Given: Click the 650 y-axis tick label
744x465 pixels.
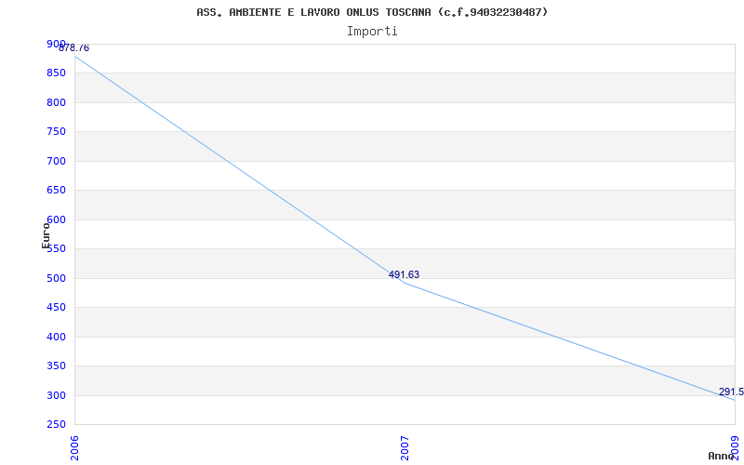Looking at the screenshot, I should click(x=56, y=191).
